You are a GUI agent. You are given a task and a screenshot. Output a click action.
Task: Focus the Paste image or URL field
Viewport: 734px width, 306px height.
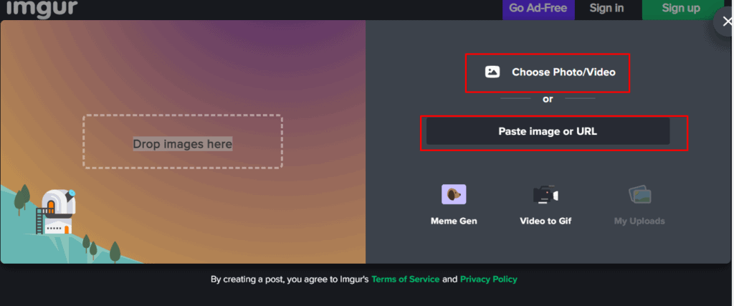click(x=548, y=131)
